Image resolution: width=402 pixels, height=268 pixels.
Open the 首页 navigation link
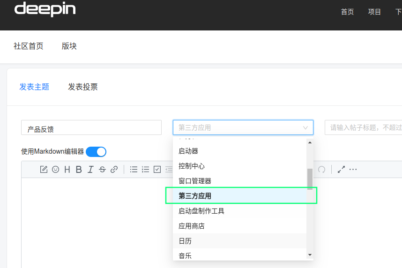point(347,12)
